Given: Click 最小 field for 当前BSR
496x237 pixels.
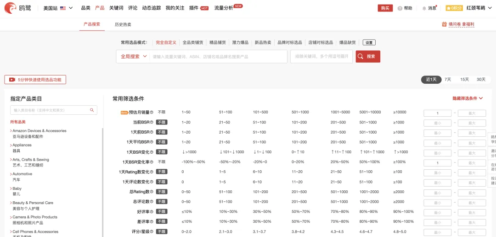Looking at the screenshot, I should coord(438,123).
